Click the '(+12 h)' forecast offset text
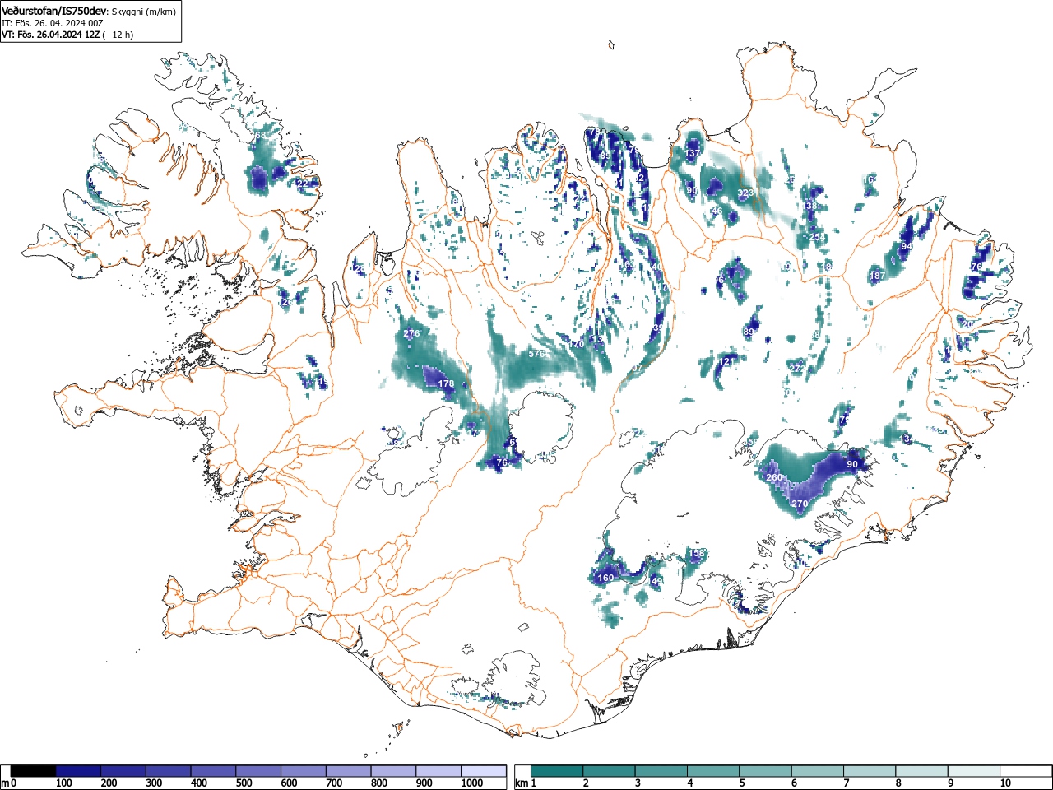This screenshot has height=790, width=1053. 118,35
